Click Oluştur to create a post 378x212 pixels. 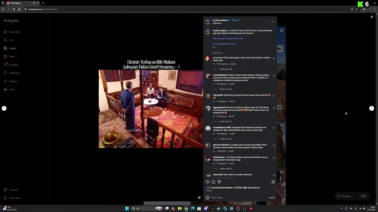click(10, 81)
